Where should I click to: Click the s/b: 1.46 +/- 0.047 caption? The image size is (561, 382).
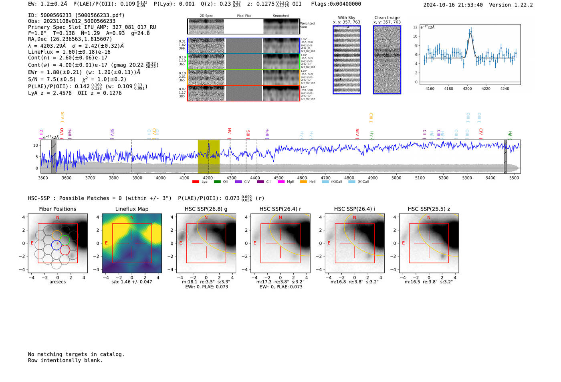click(x=132, y=282)
